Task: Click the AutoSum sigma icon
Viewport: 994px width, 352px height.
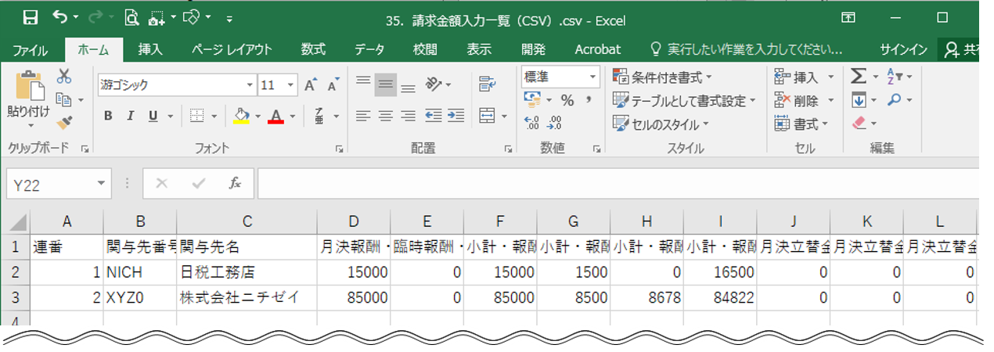Action: coord(859,76)
